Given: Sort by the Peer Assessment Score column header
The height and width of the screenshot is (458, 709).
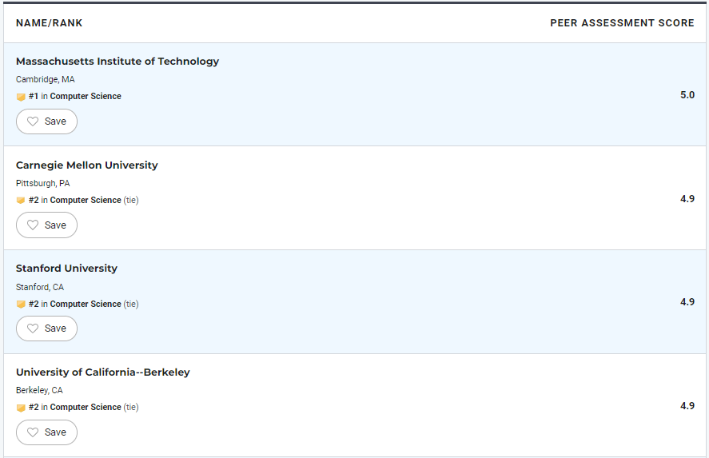Looking at the screenshot, I should click(622, 23).
